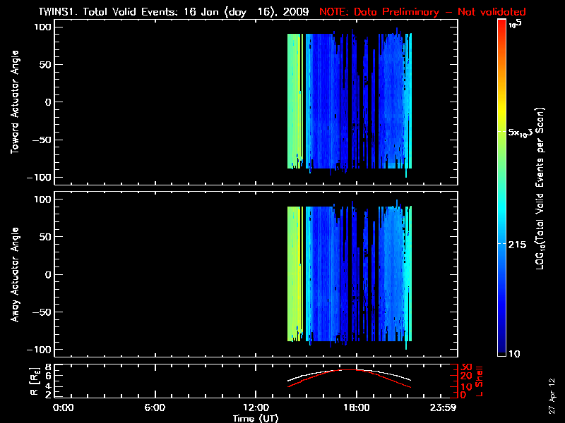This screenshot has height=423, width=565.
Task: Click the peak of the white R curve
Action: click(355, 369)
